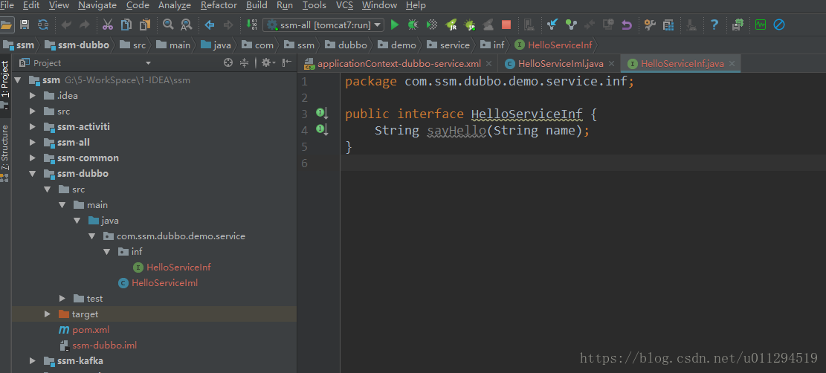Click the Debug bug icon
The height and width of the screenshot is (373, 826).
[x=413, y=25]
